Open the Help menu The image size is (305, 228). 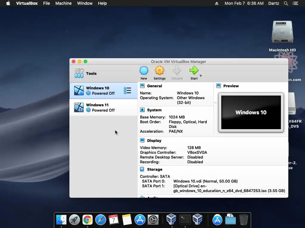102,3
